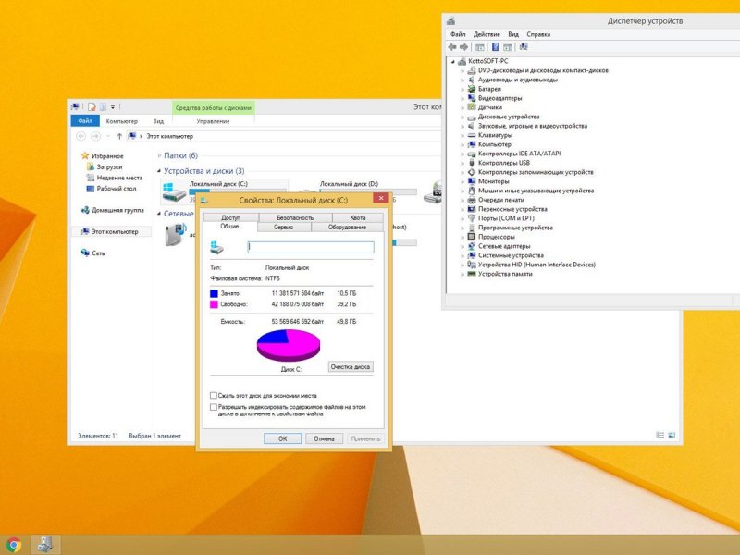This screenshot has width=740, height=555.
Task: Select Загрузки in the Explorer sidebar
Action: tap(109, 166)
